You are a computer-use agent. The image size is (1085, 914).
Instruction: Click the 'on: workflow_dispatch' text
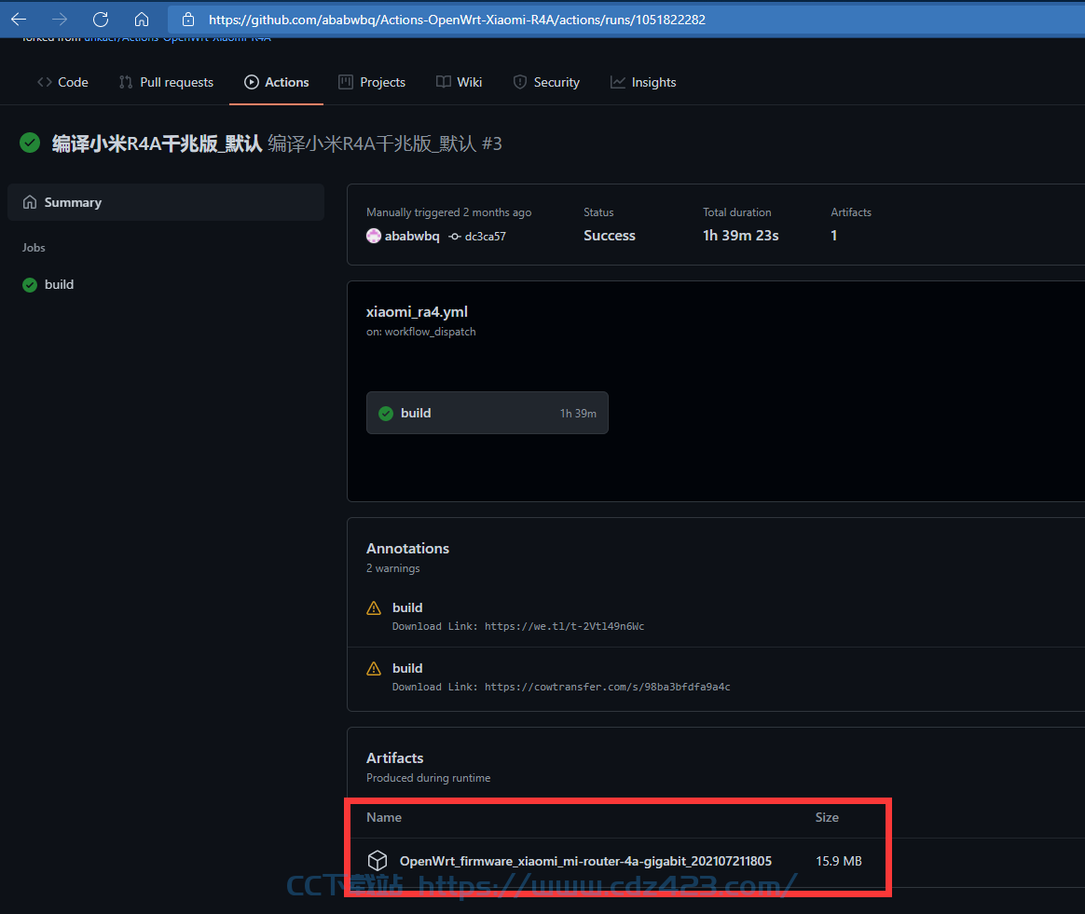pyautogui.click(x=420, y=332)
